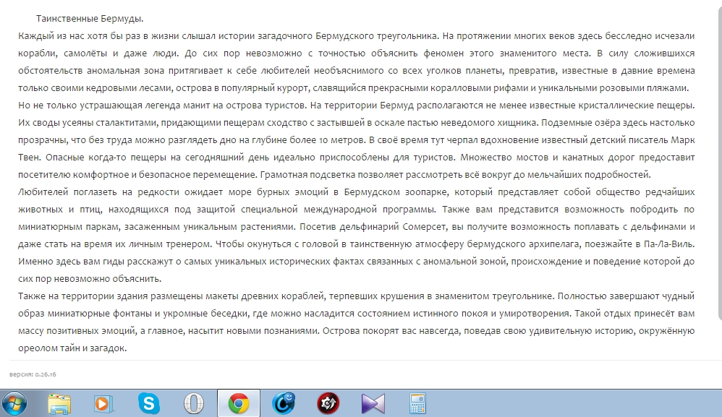This screenshot has width=722, height=417.
Task: Open the red gear utility taskbar icon
Action: tap(328, 404)
